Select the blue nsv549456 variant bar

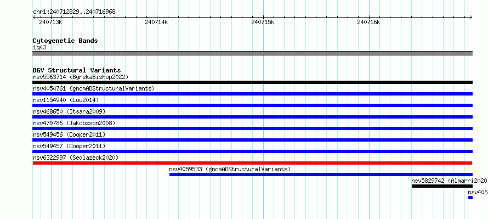click(x=252, y=140)
